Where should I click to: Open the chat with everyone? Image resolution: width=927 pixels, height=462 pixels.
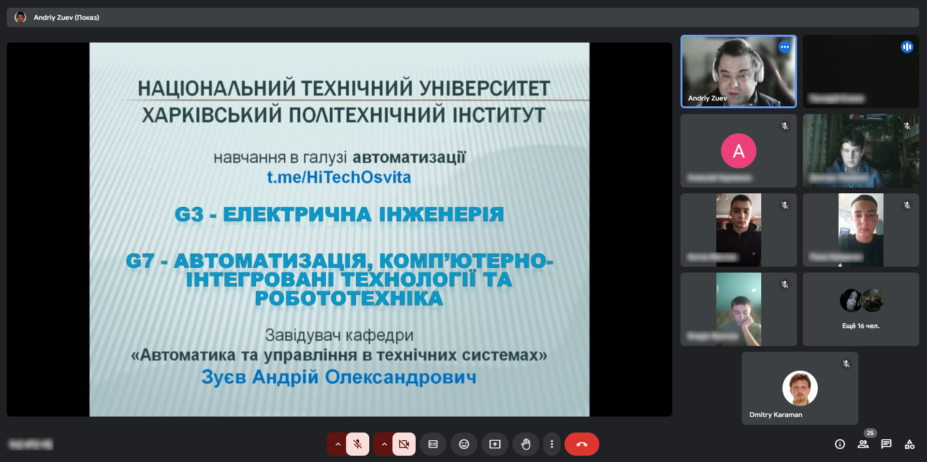[886, 444]
